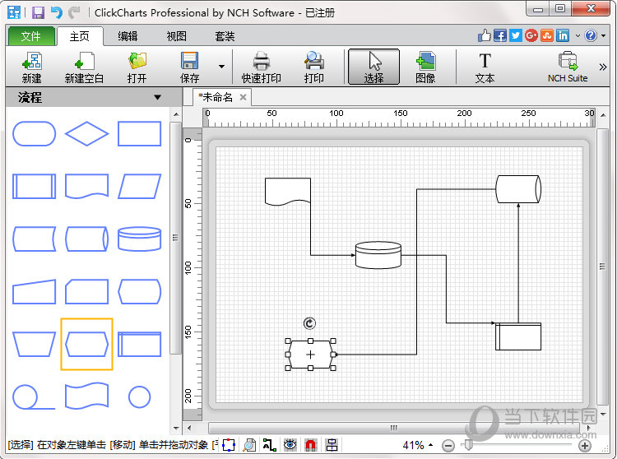The image size is (617, 459).
Task: Click the thumbs-up like icon
Action: pyautogui.click(x=485, y=36)
